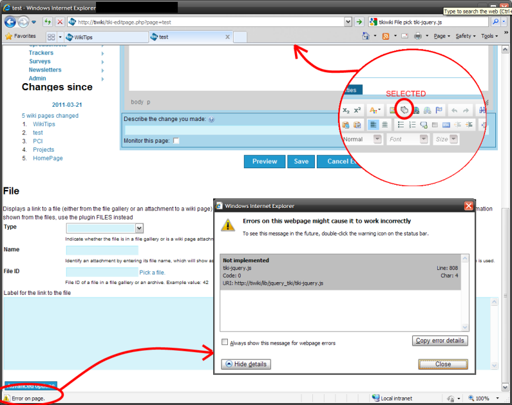The height and width of the screenshot is (405, 512).
Task: Open the Normal format dropdown in magnified toolbar
Action: pos(378,139)
